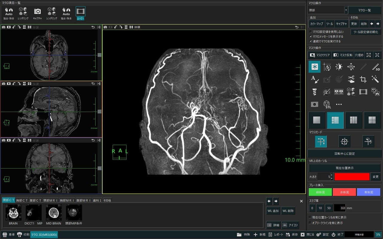Open the STL export tool

pyautogui.click(x=327, y=104)
